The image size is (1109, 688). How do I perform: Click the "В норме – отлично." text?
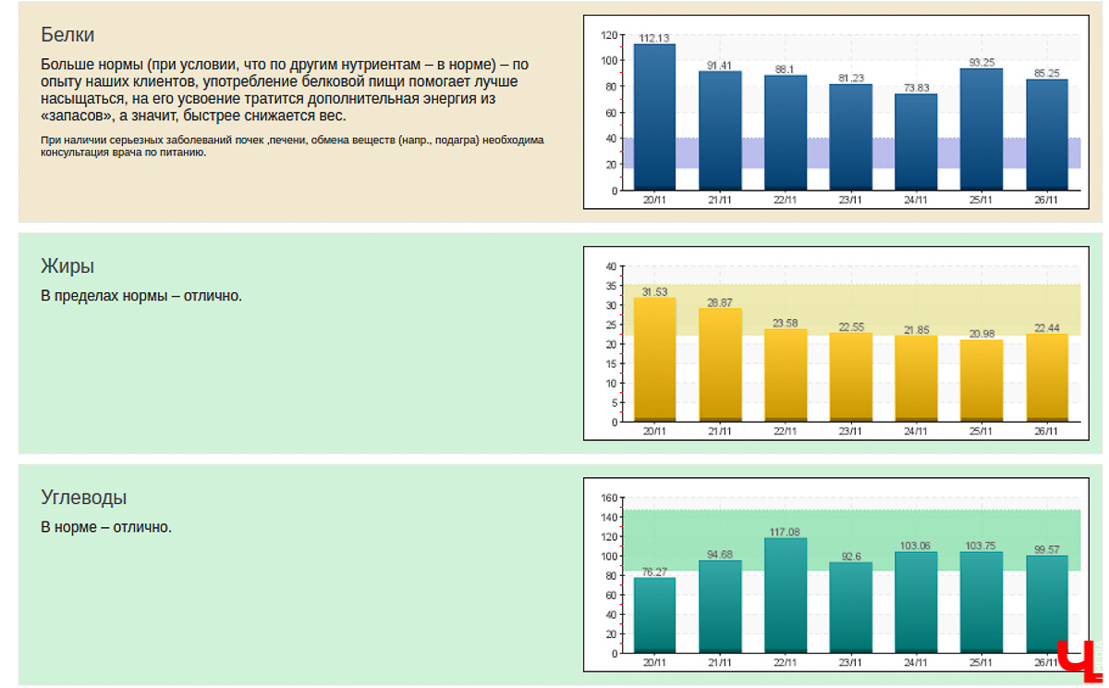[x=106, y=527]
